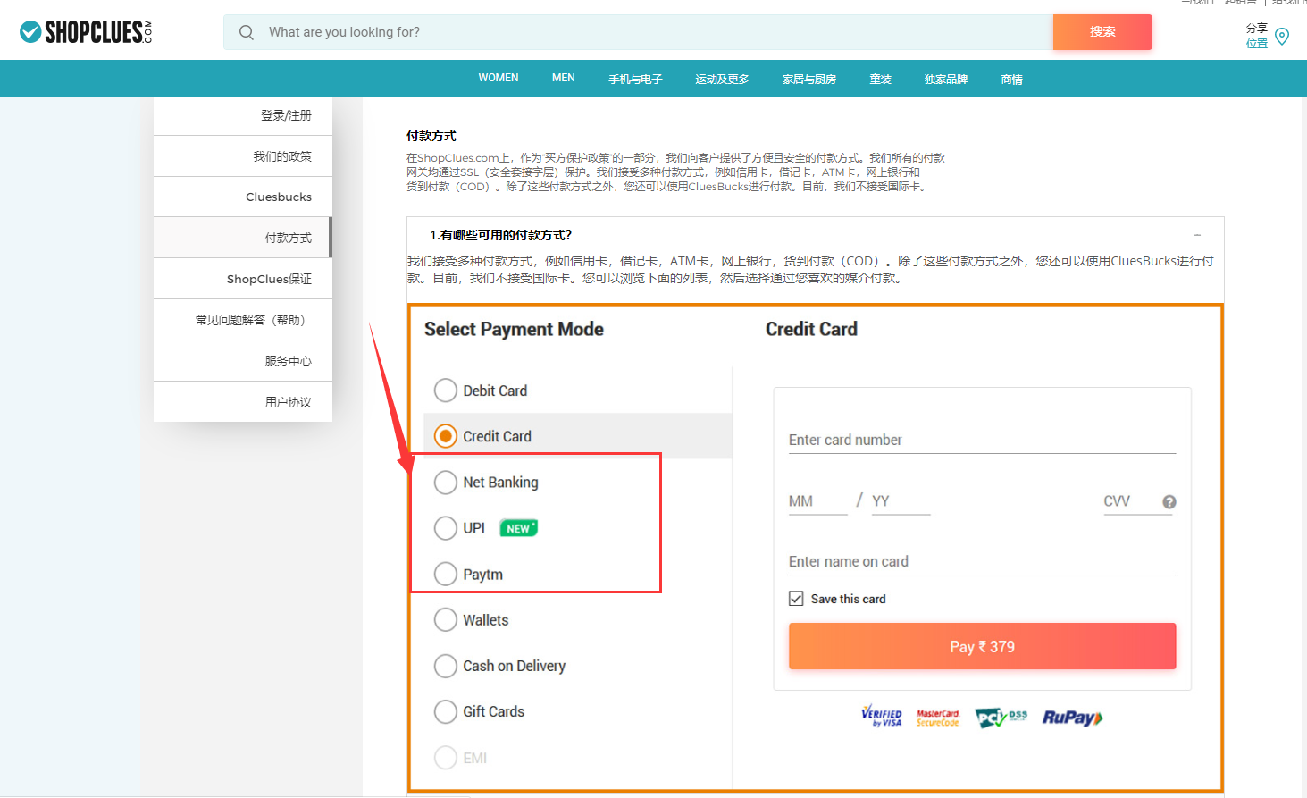Select Cash on Delivery option
The width and height of the screenshot is (1307, 798).
(x=446, y=666)
